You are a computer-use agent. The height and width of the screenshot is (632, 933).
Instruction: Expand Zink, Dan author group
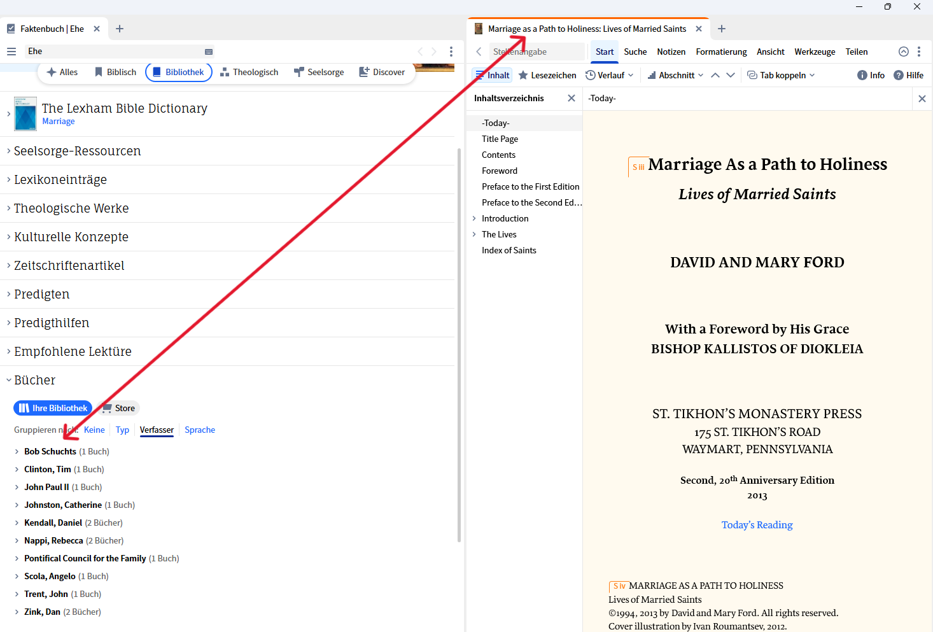tap(17, 612)
